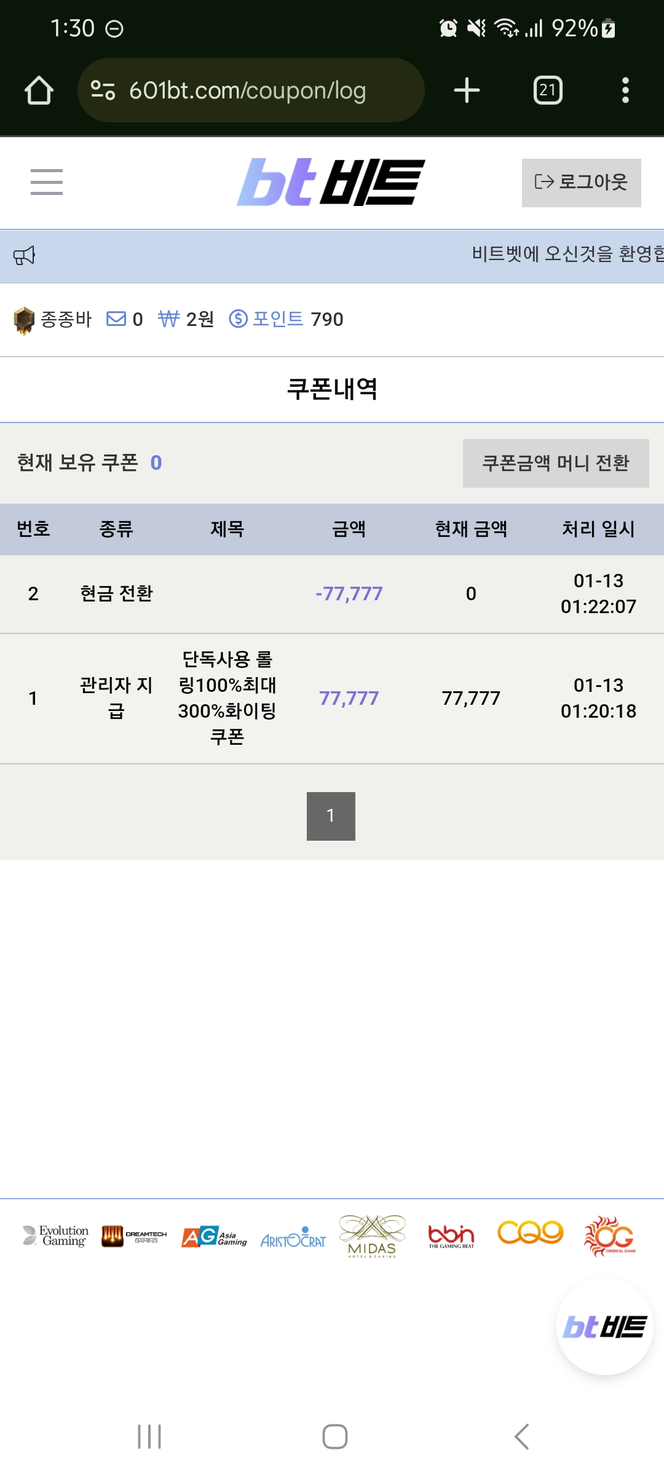Click the 로그아웃 logout button
This screenshot has width=664, height=1476.
click(x=582, y=183)
